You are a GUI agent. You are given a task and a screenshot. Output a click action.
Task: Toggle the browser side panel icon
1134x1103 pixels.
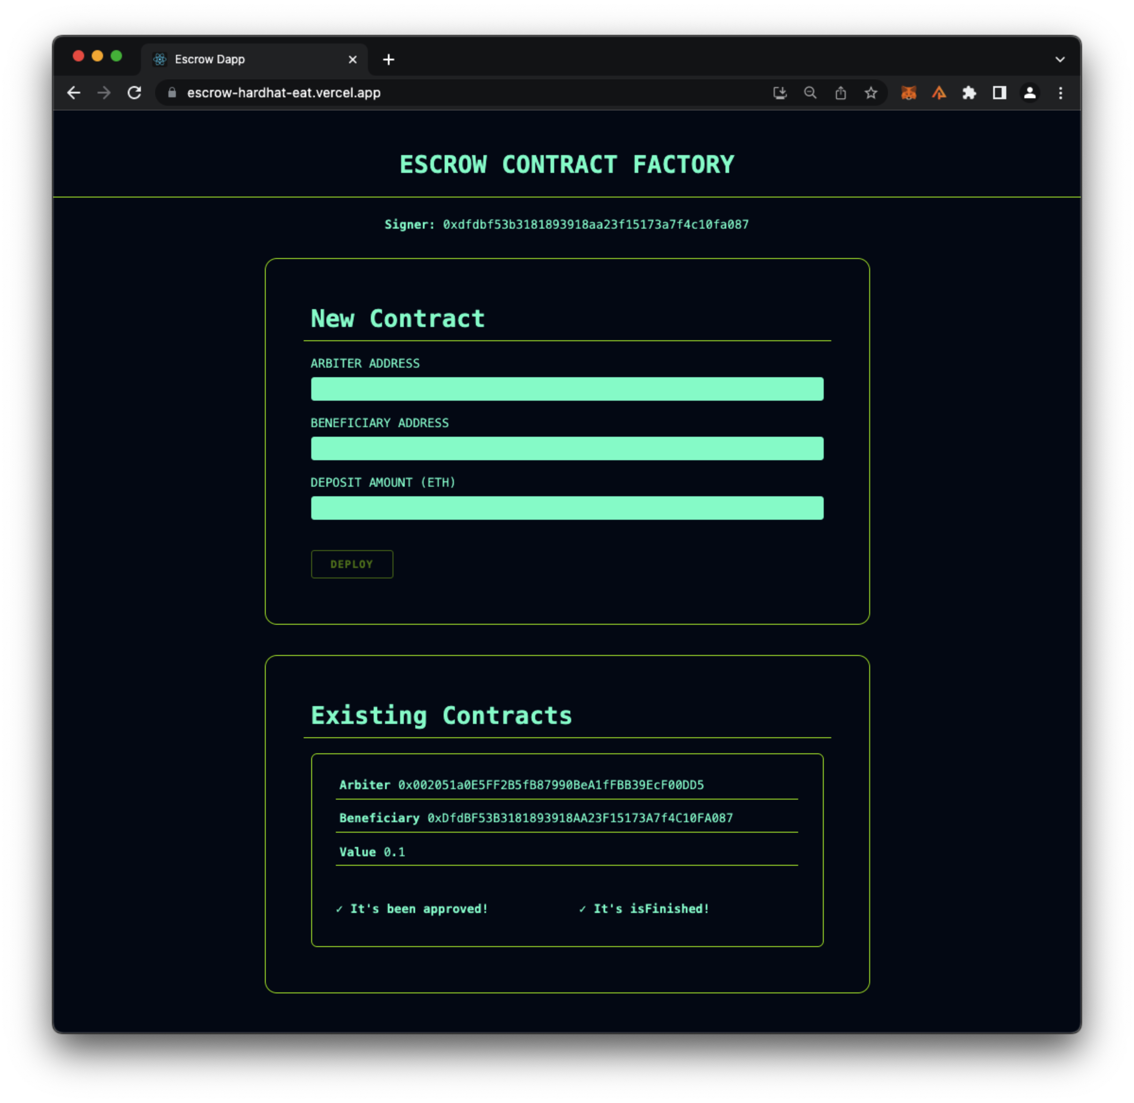[x=999, y=93]
